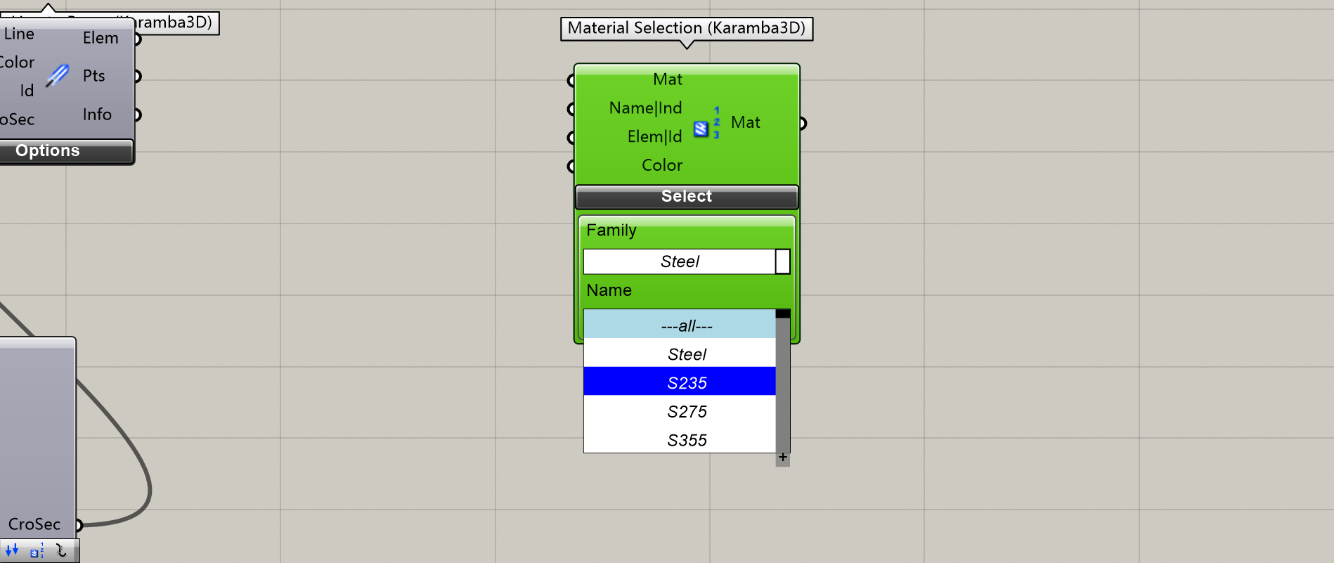Viewport: 1334px width, 563px height.
Task: Click the curve icon in bottom toolbar
Action: 61,551
